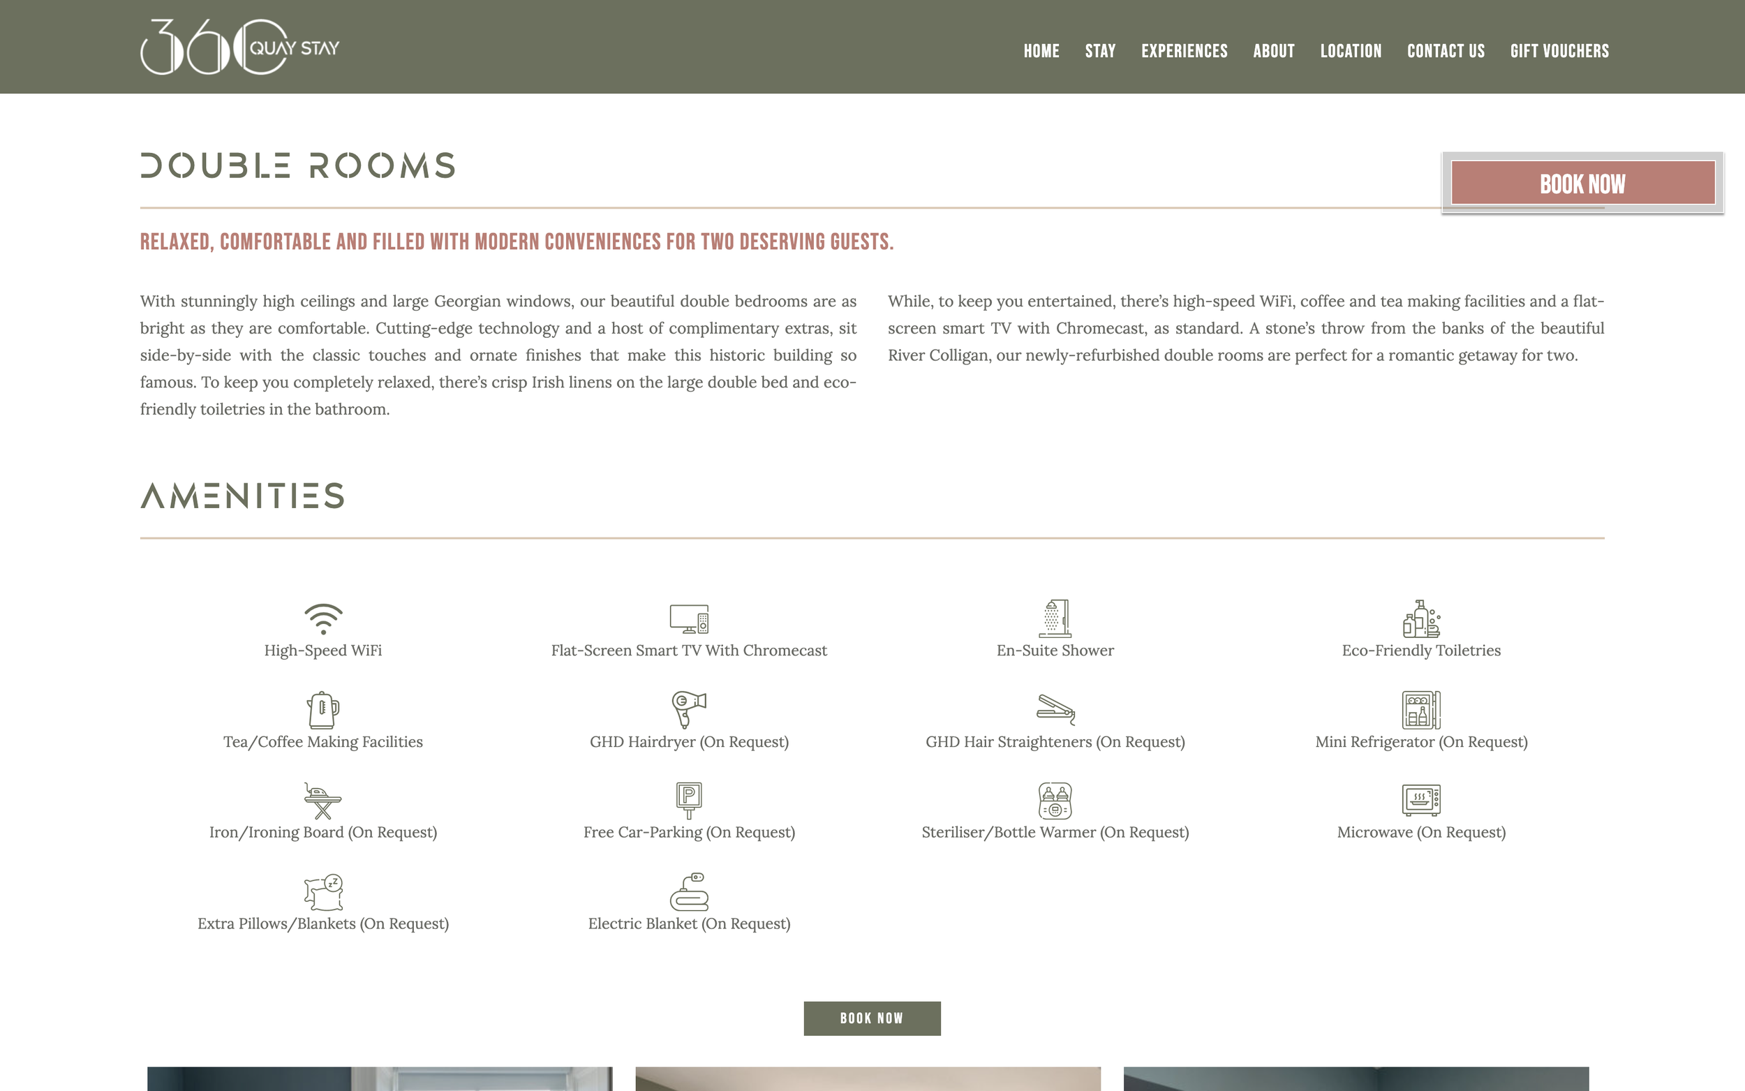Screen dimensions: 1745x1091
Task: Open the About menu item
Action: (x=1273, y=51)
